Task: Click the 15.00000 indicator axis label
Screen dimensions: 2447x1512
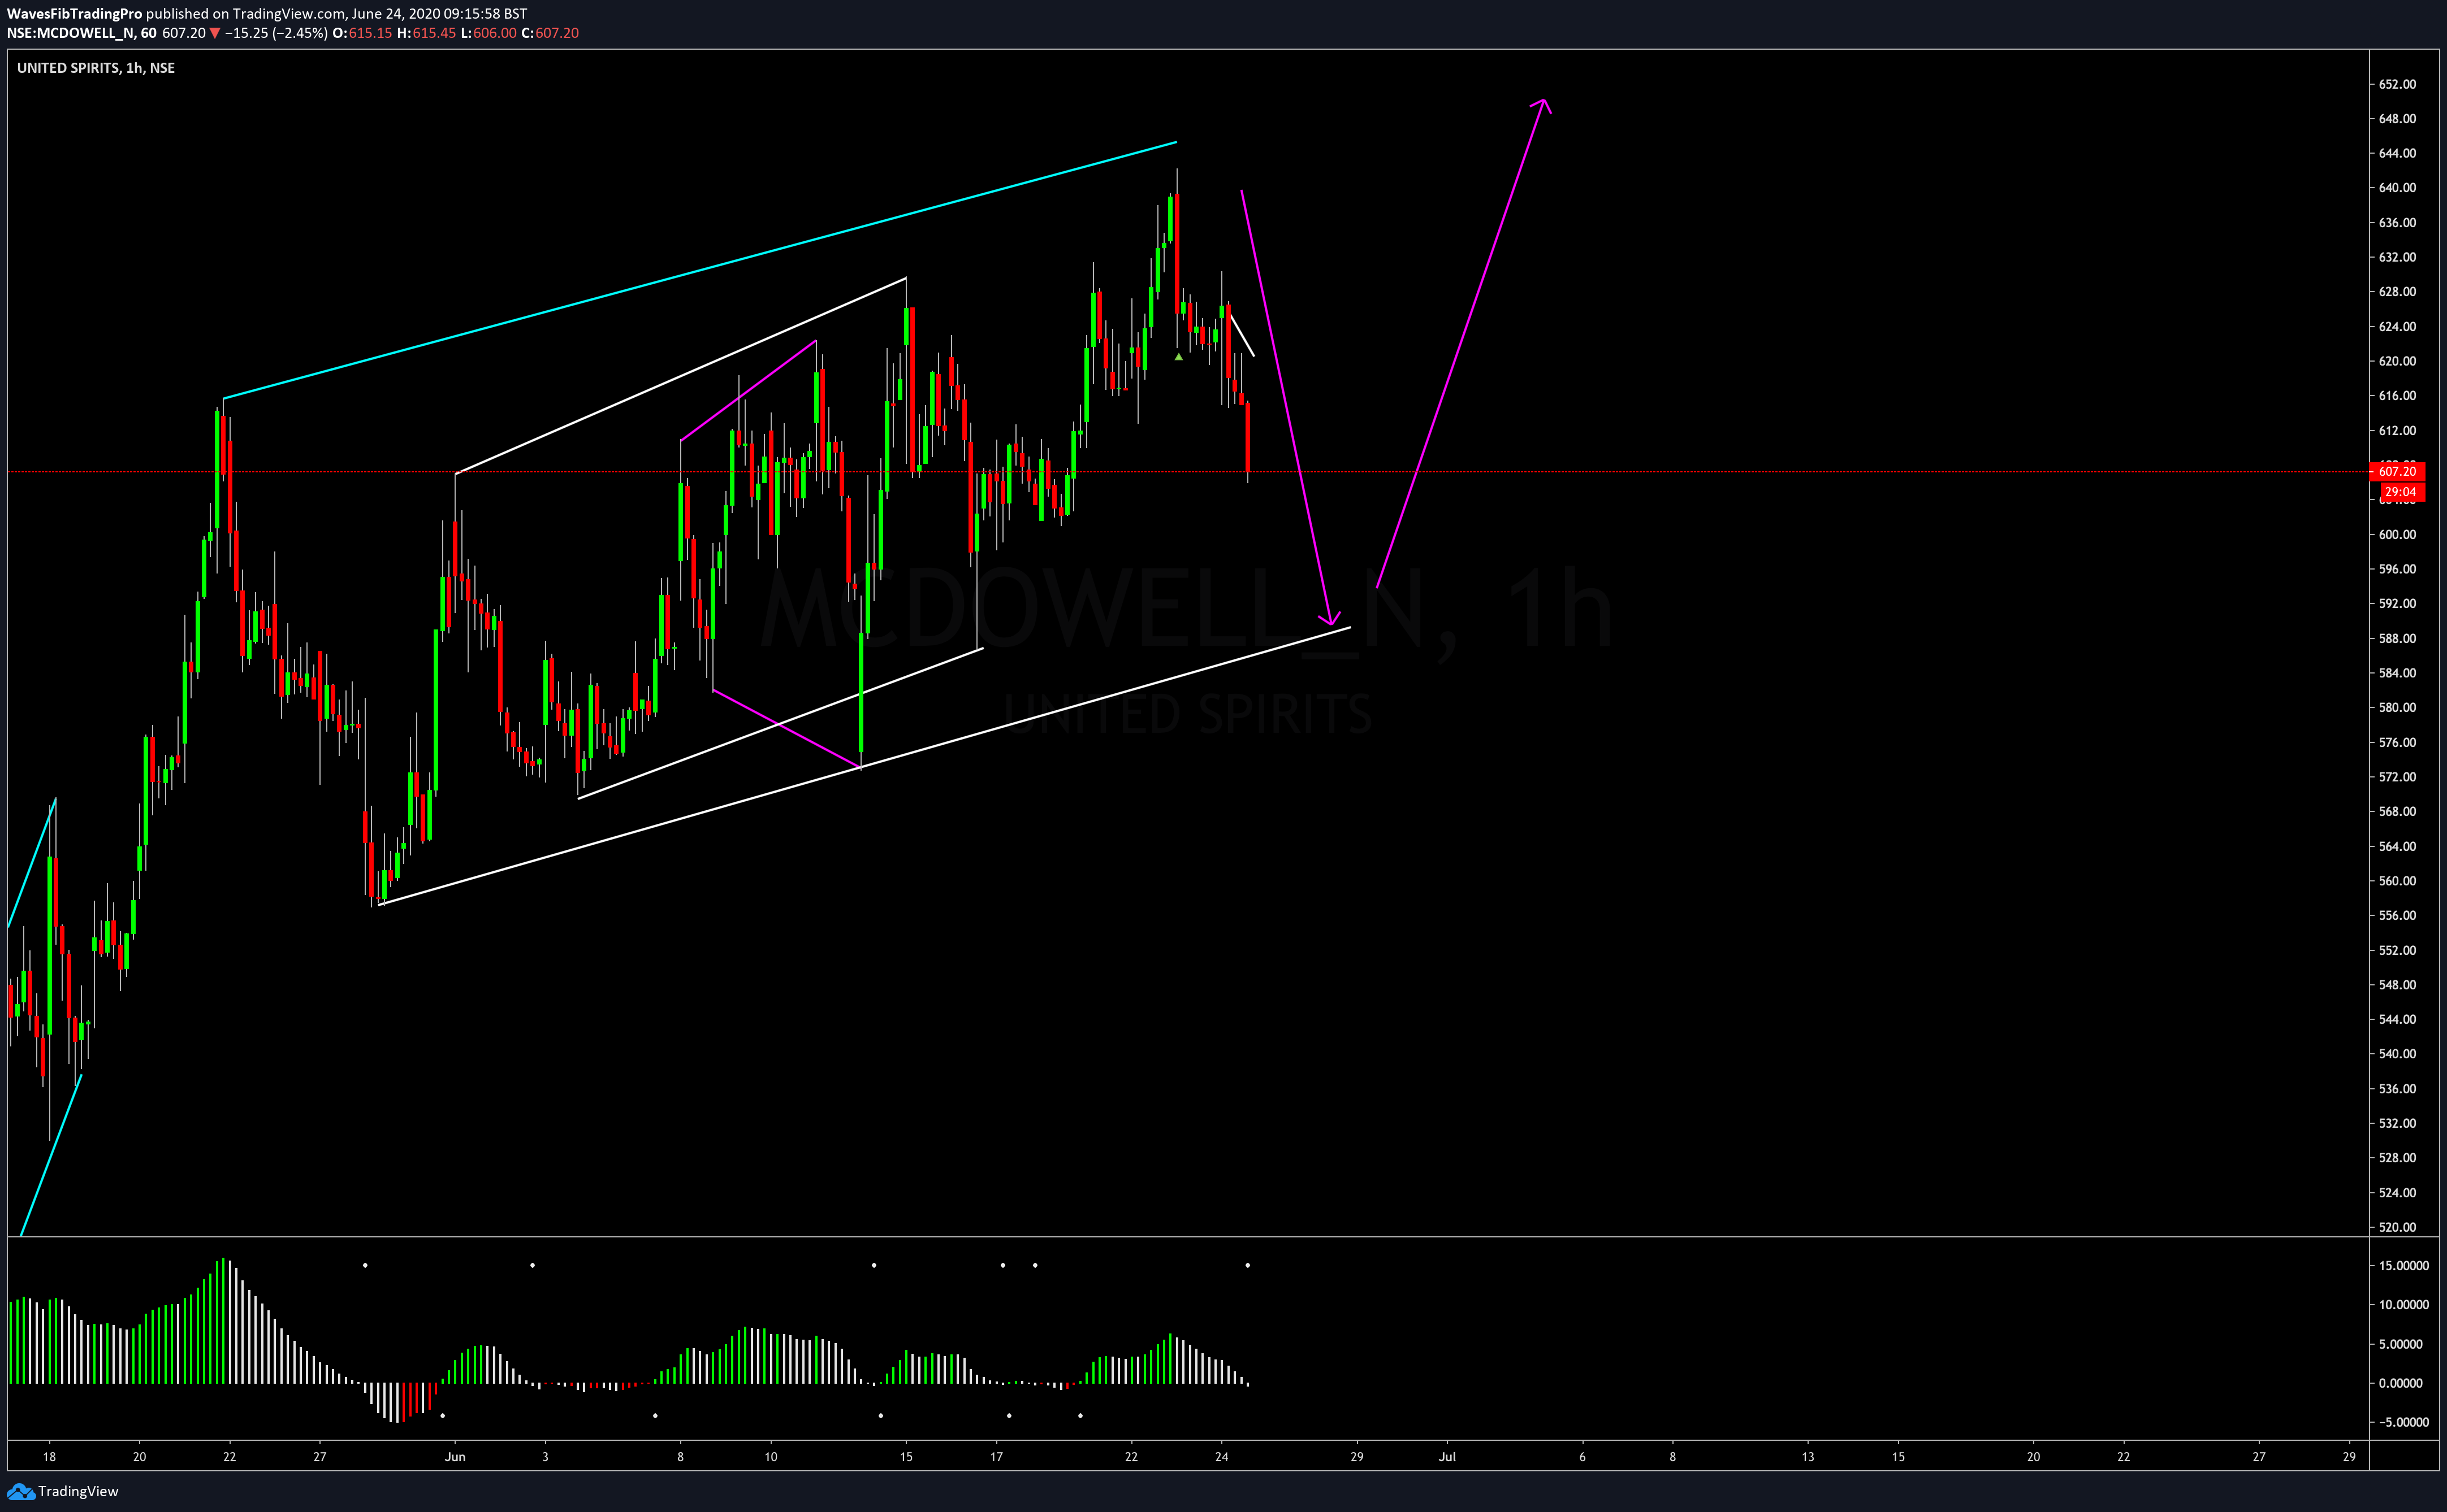Action: [x=2403, y=1266]
